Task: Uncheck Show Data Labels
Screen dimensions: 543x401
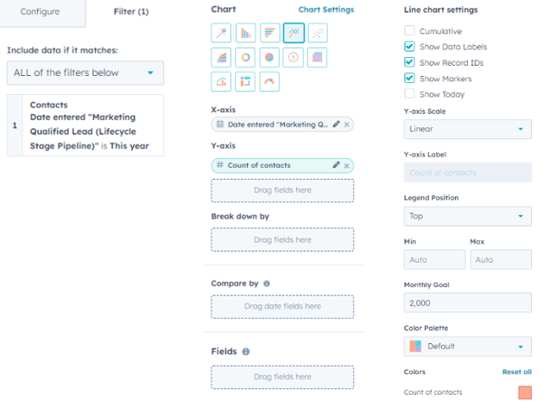Action: pos(409,47)
